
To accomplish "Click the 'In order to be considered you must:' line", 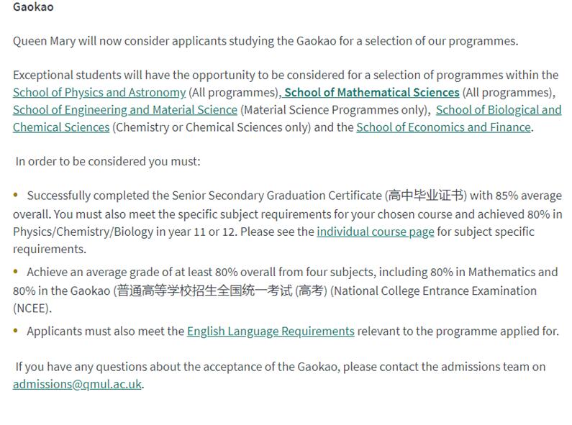I will [108, 161].
